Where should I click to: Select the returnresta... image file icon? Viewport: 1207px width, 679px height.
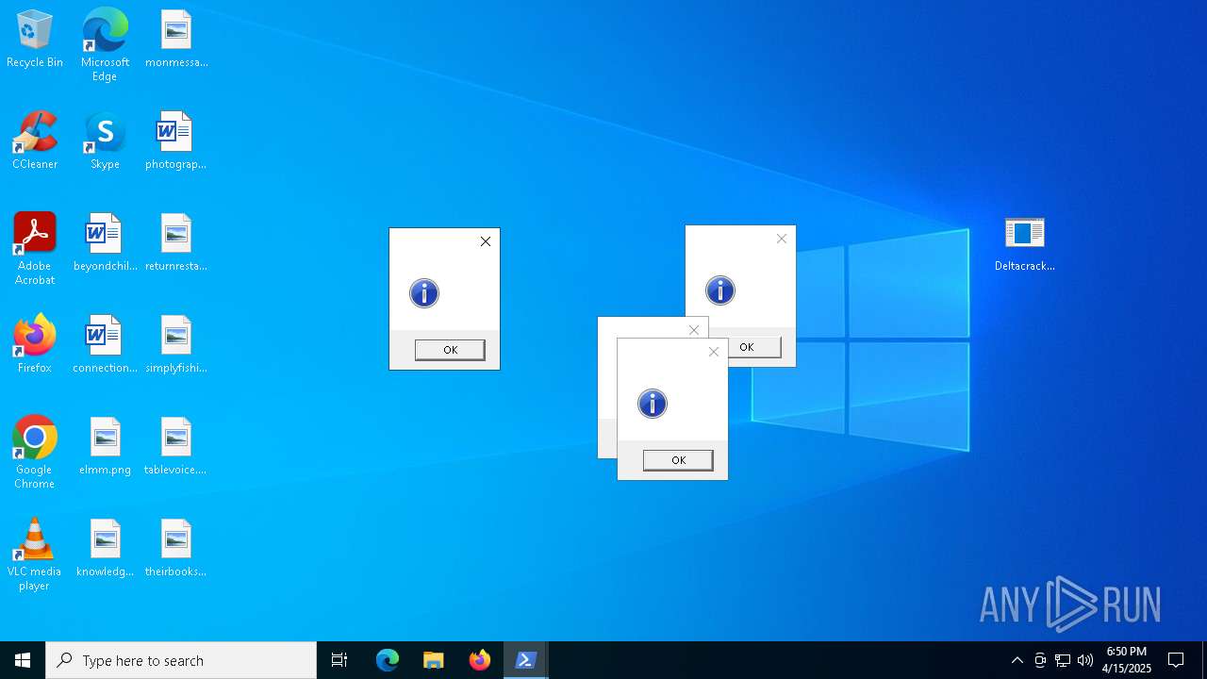click(x=176, y=243)
